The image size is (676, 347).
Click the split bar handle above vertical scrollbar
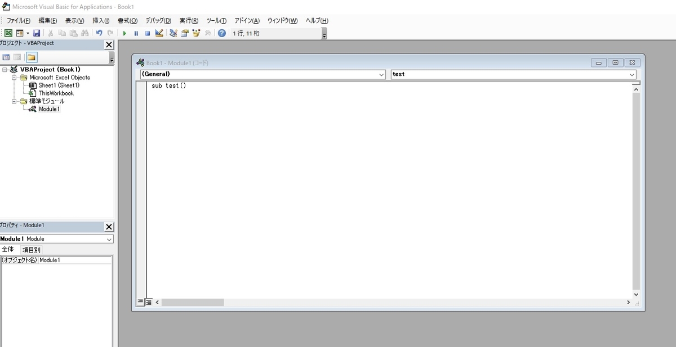tap(636, 82)
